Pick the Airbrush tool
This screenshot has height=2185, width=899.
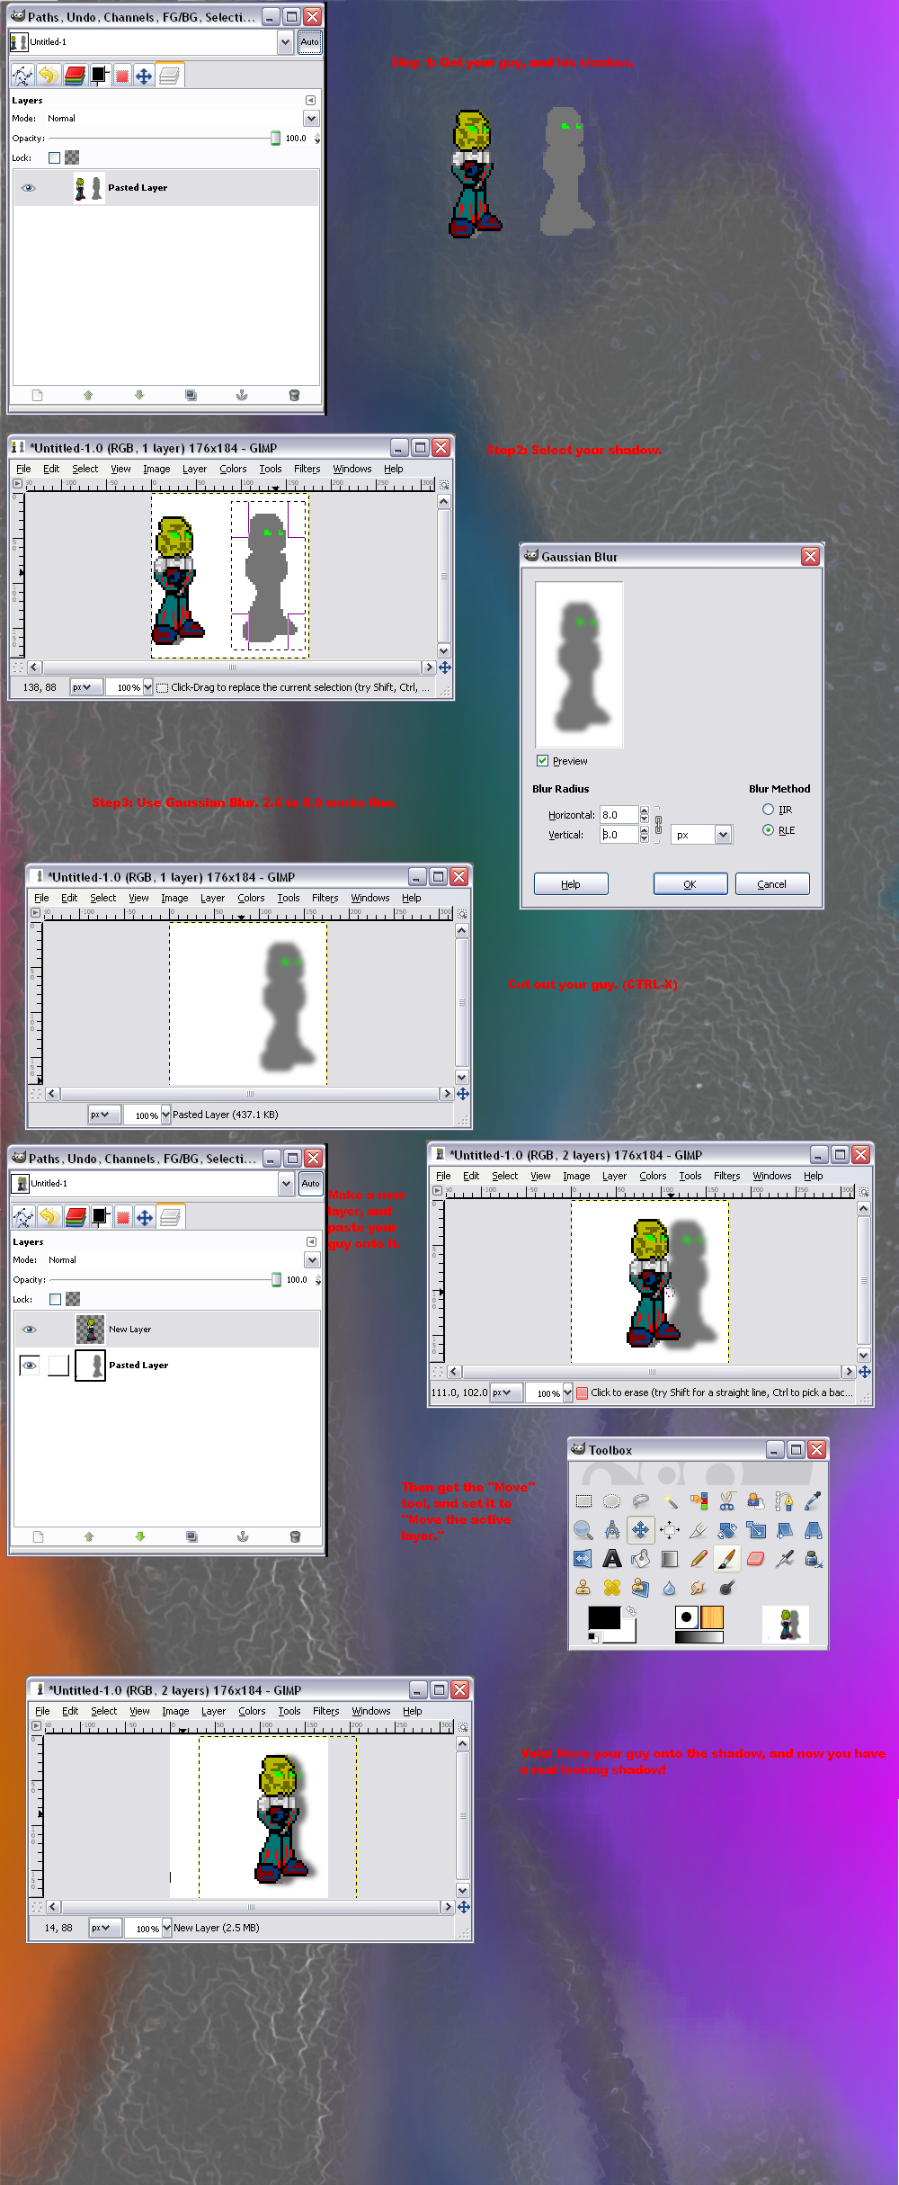785,1558
